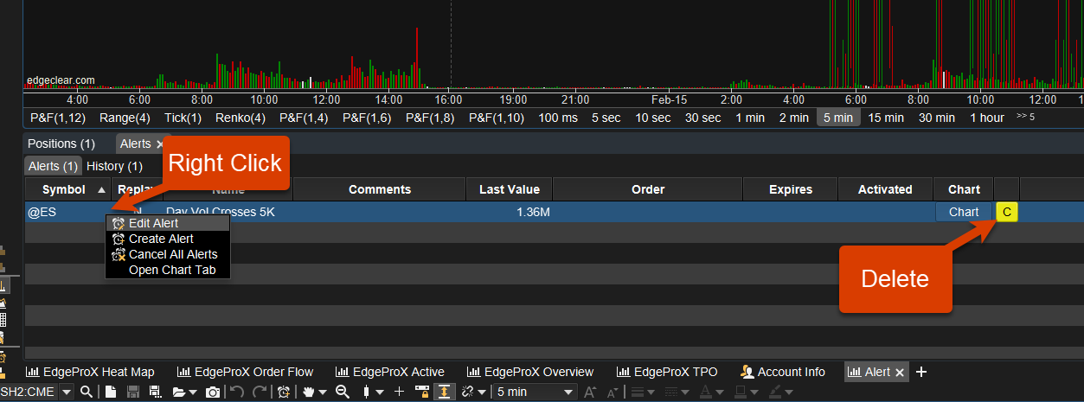Click the yellow C cancel alert button
This screenshot has width=1084, height=402.
(x=1007, y=212)
